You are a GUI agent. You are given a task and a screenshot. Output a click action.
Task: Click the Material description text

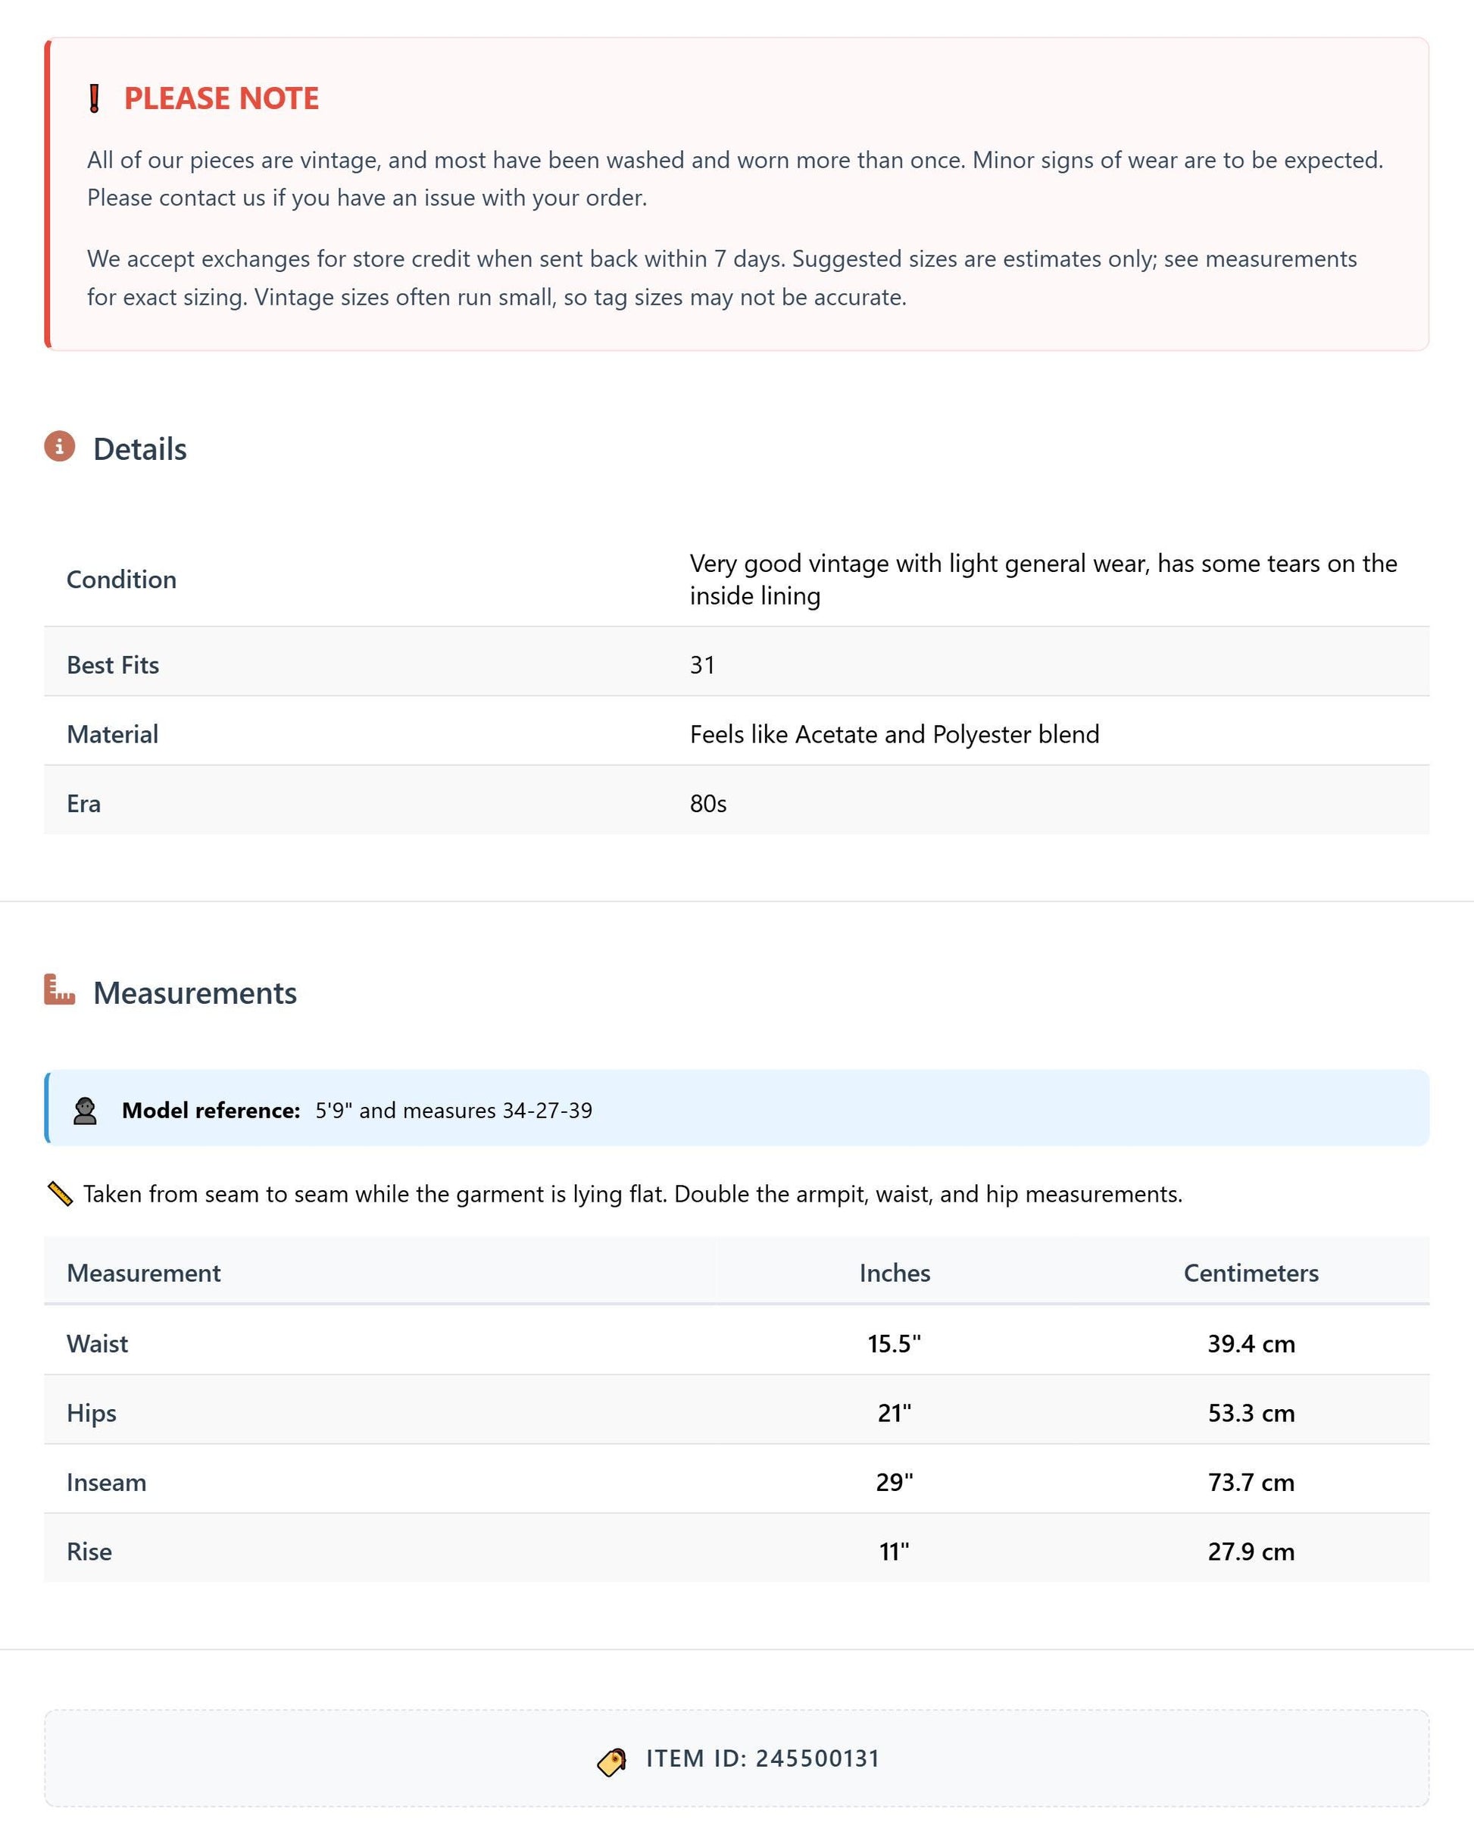(x=895, y=734)
